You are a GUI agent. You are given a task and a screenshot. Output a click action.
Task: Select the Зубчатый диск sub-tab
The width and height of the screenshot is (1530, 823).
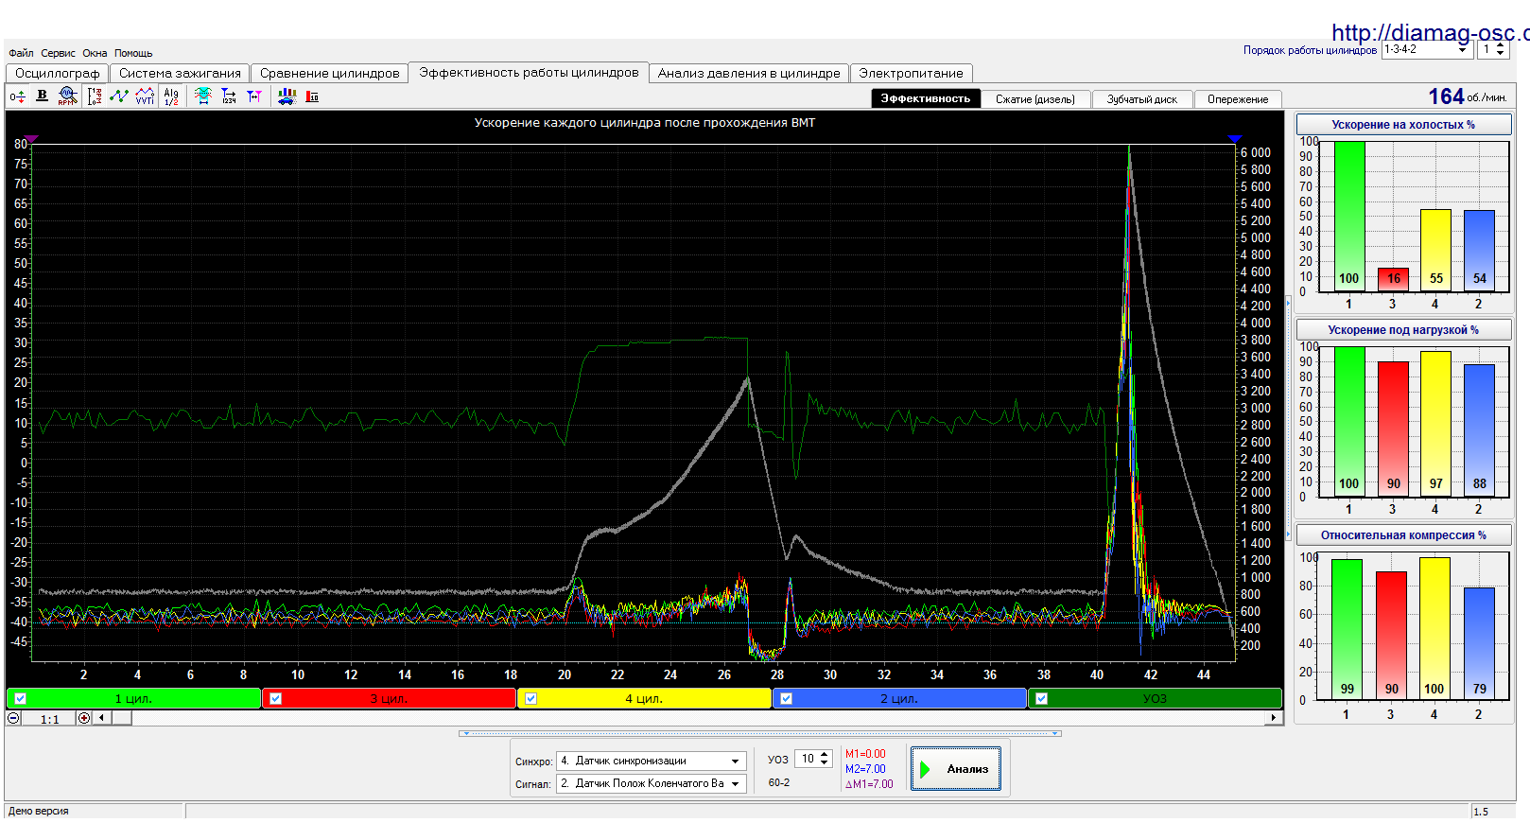click(x=1142, y=99)
